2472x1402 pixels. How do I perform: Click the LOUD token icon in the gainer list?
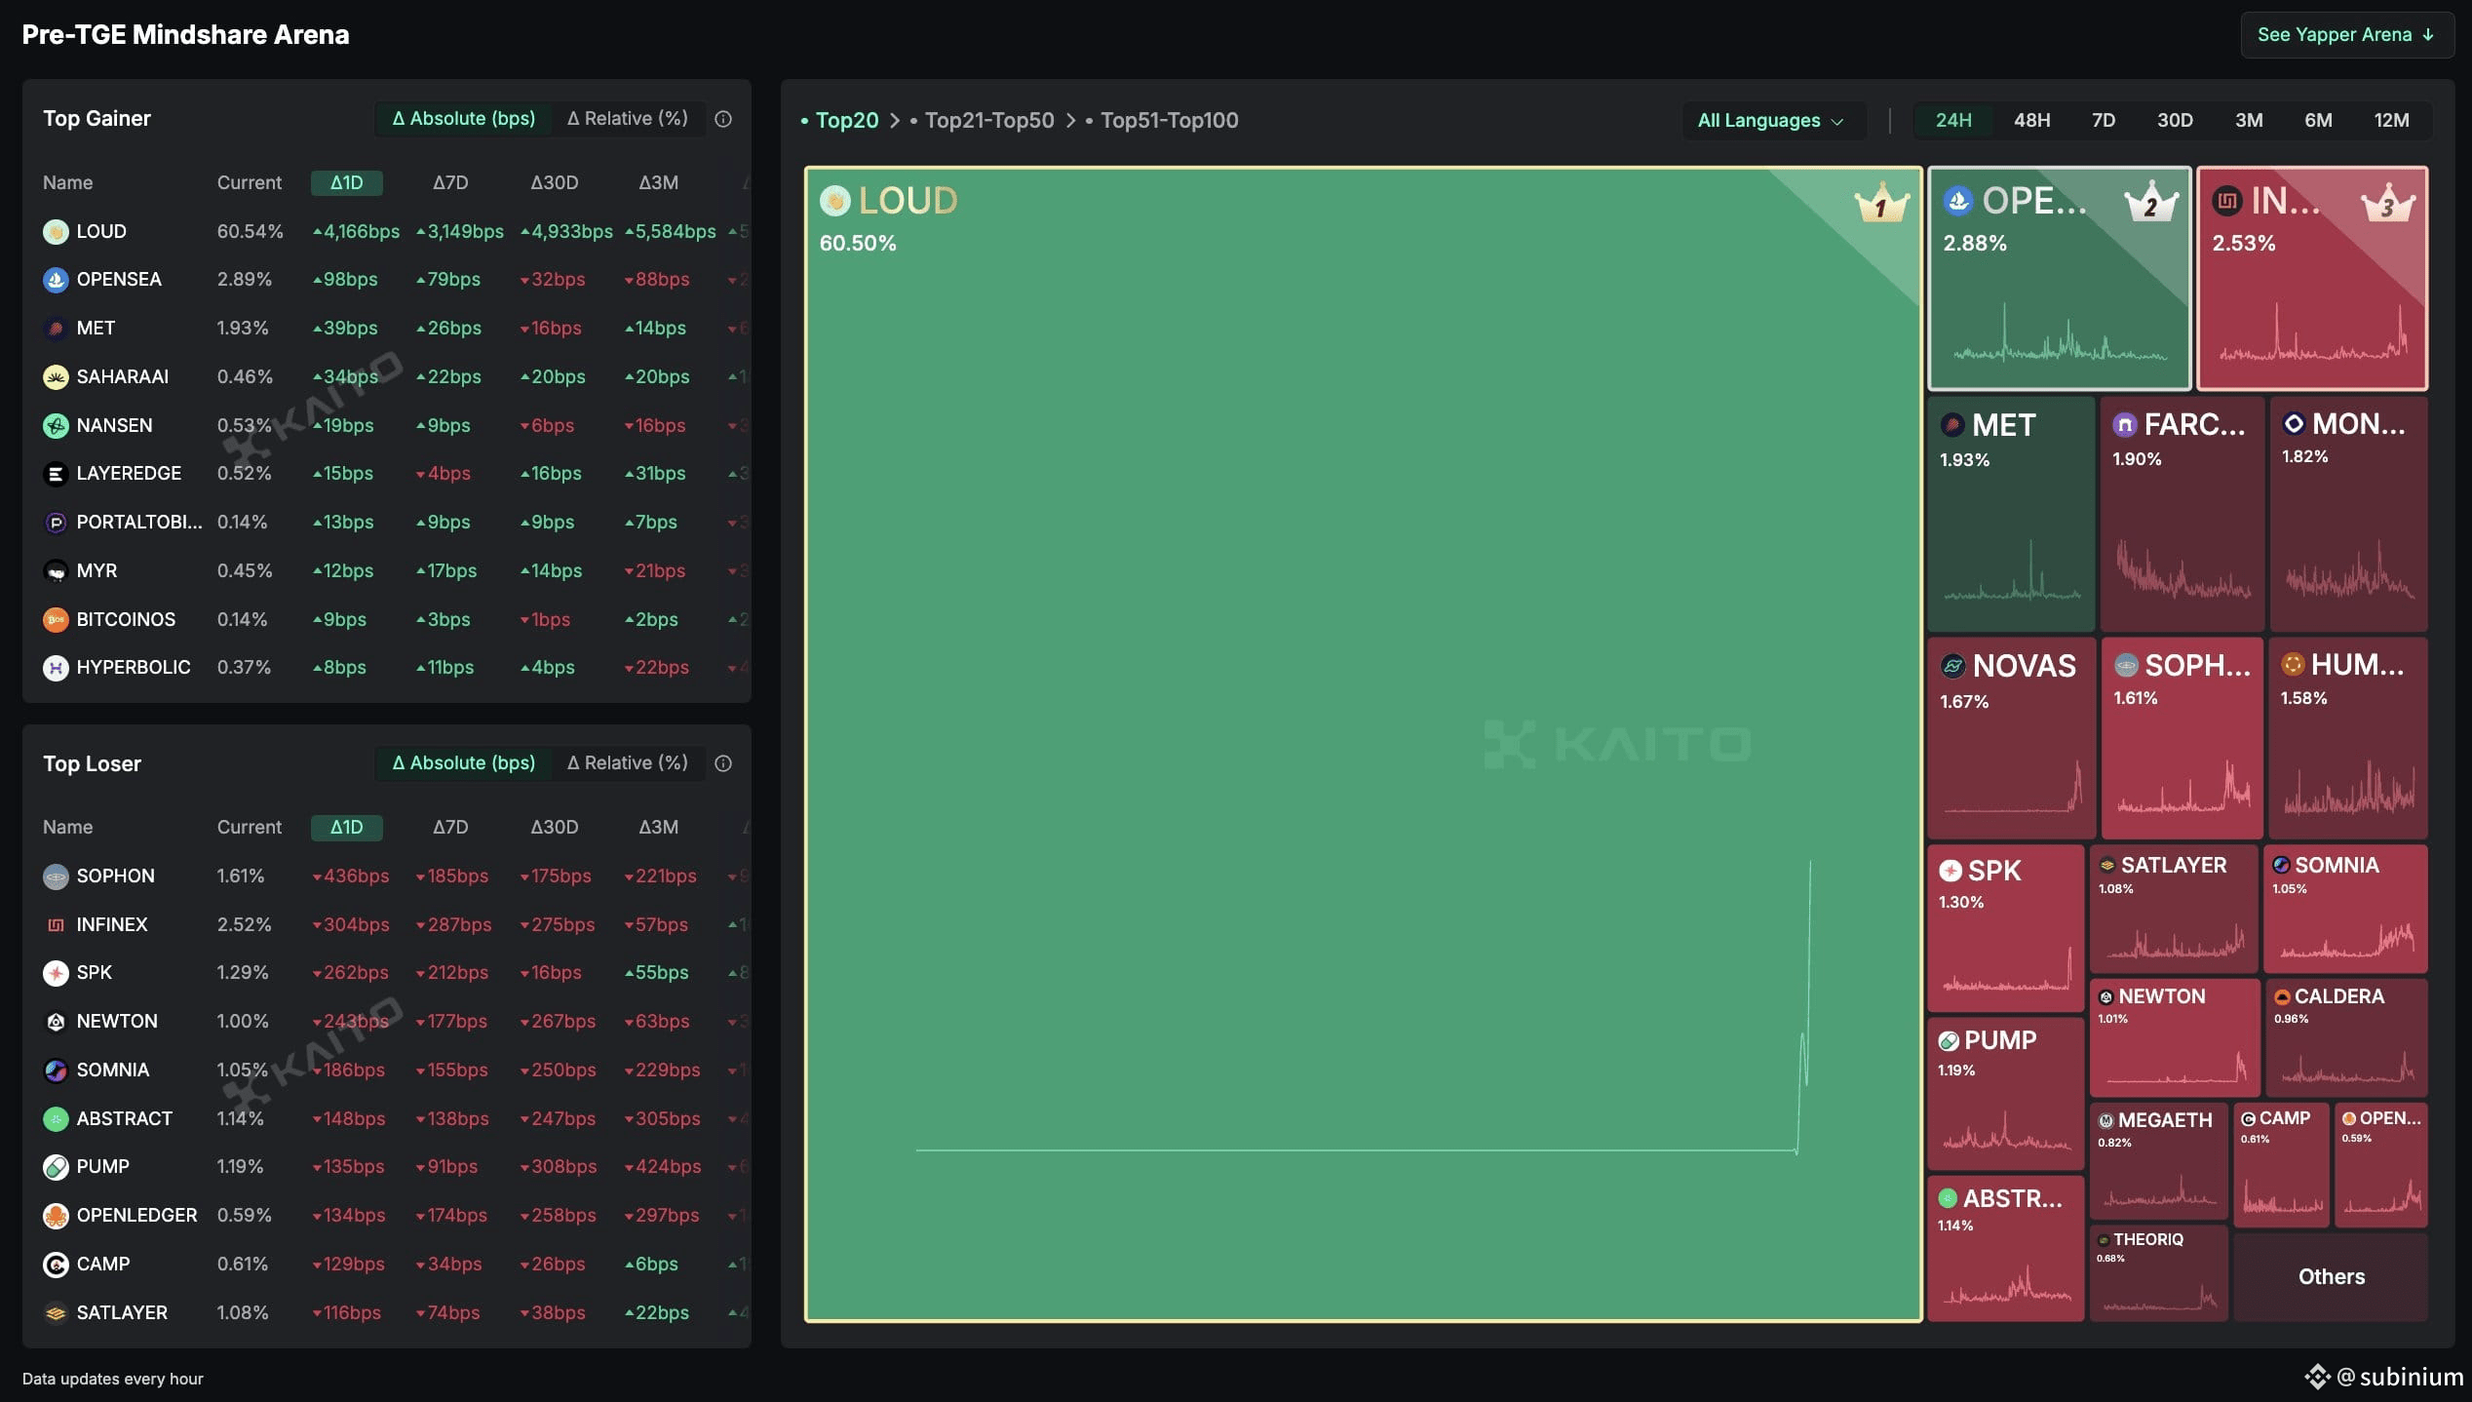56,232
